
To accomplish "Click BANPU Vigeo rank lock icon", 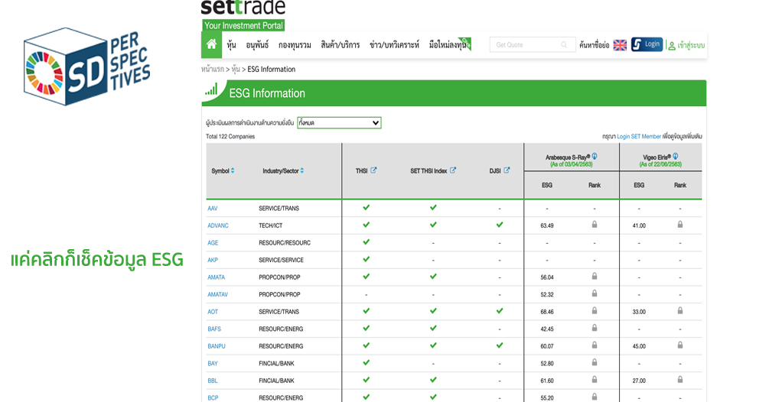I will [680, 345].
